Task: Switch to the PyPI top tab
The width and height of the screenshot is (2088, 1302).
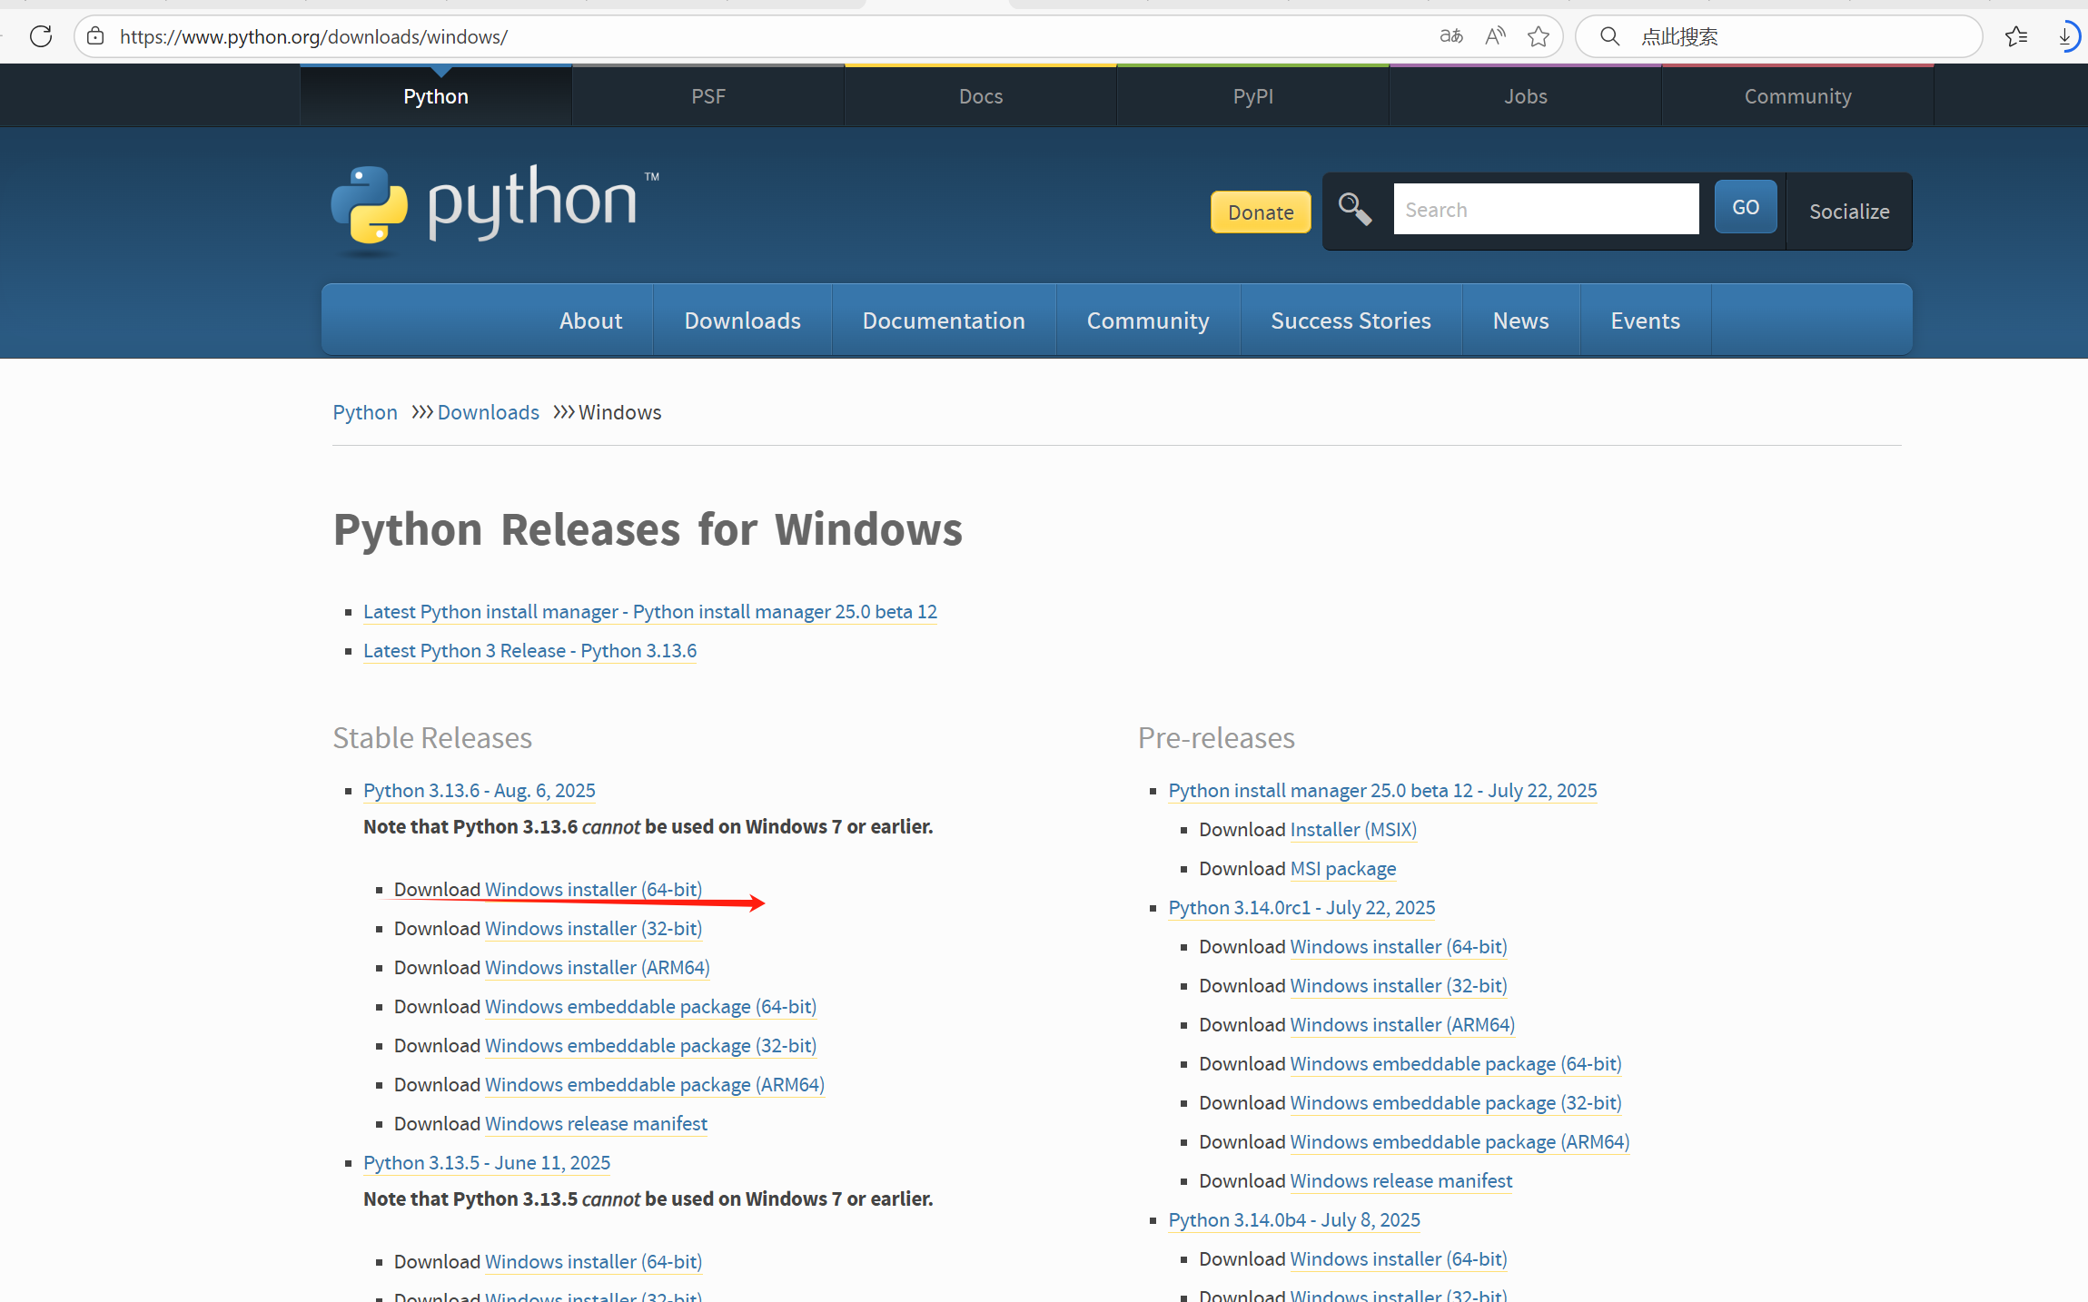Action: [x=1252, y=96]
